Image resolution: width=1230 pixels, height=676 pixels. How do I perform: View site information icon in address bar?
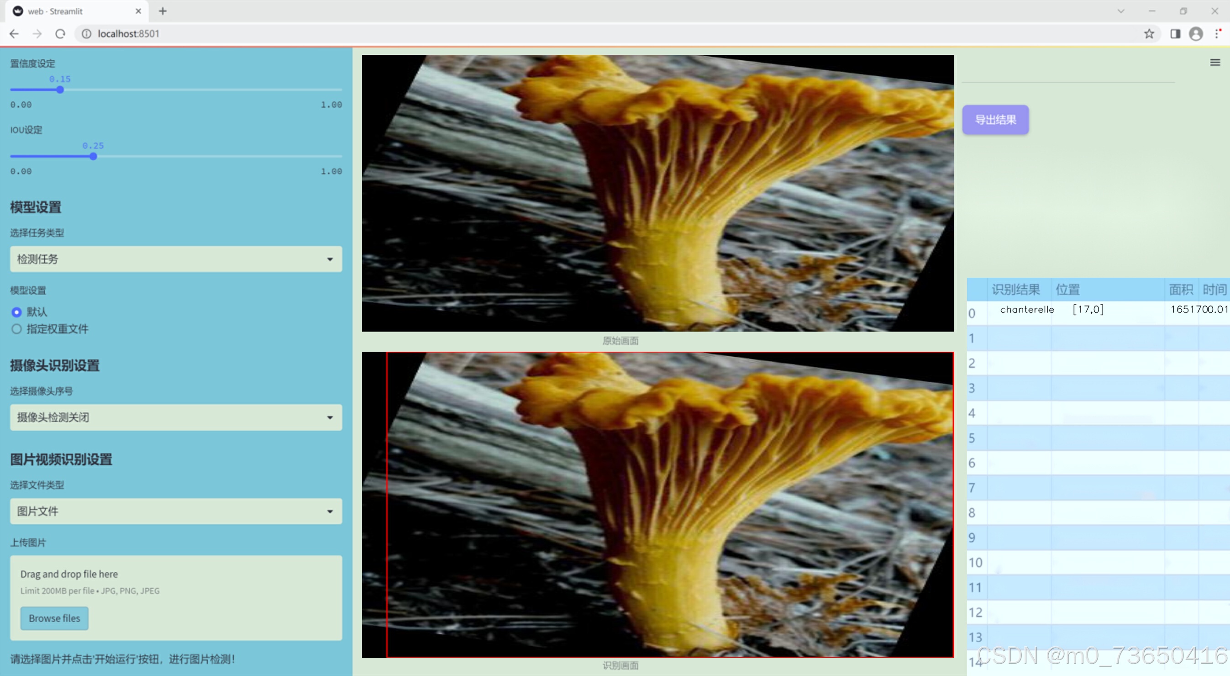coord(86,34)
